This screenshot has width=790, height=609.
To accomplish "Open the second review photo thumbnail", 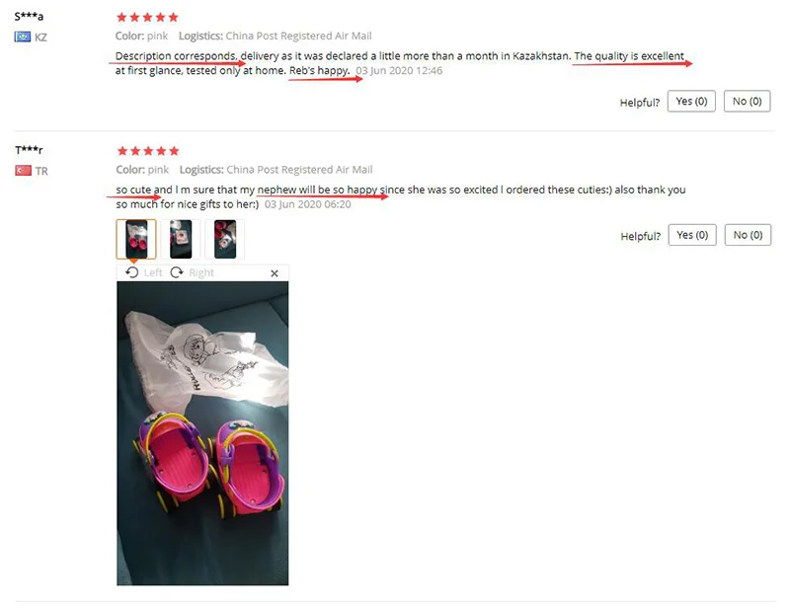I will [181, 239].
